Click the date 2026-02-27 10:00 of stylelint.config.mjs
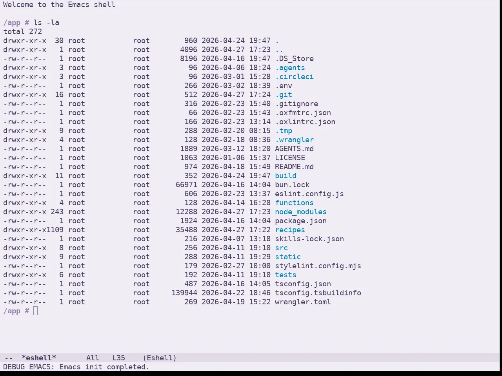 236,266
